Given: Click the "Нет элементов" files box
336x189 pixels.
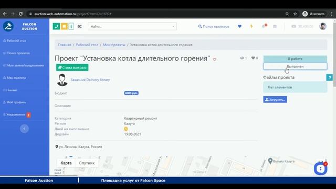Looking at the screenshot, I should [295, 87].
